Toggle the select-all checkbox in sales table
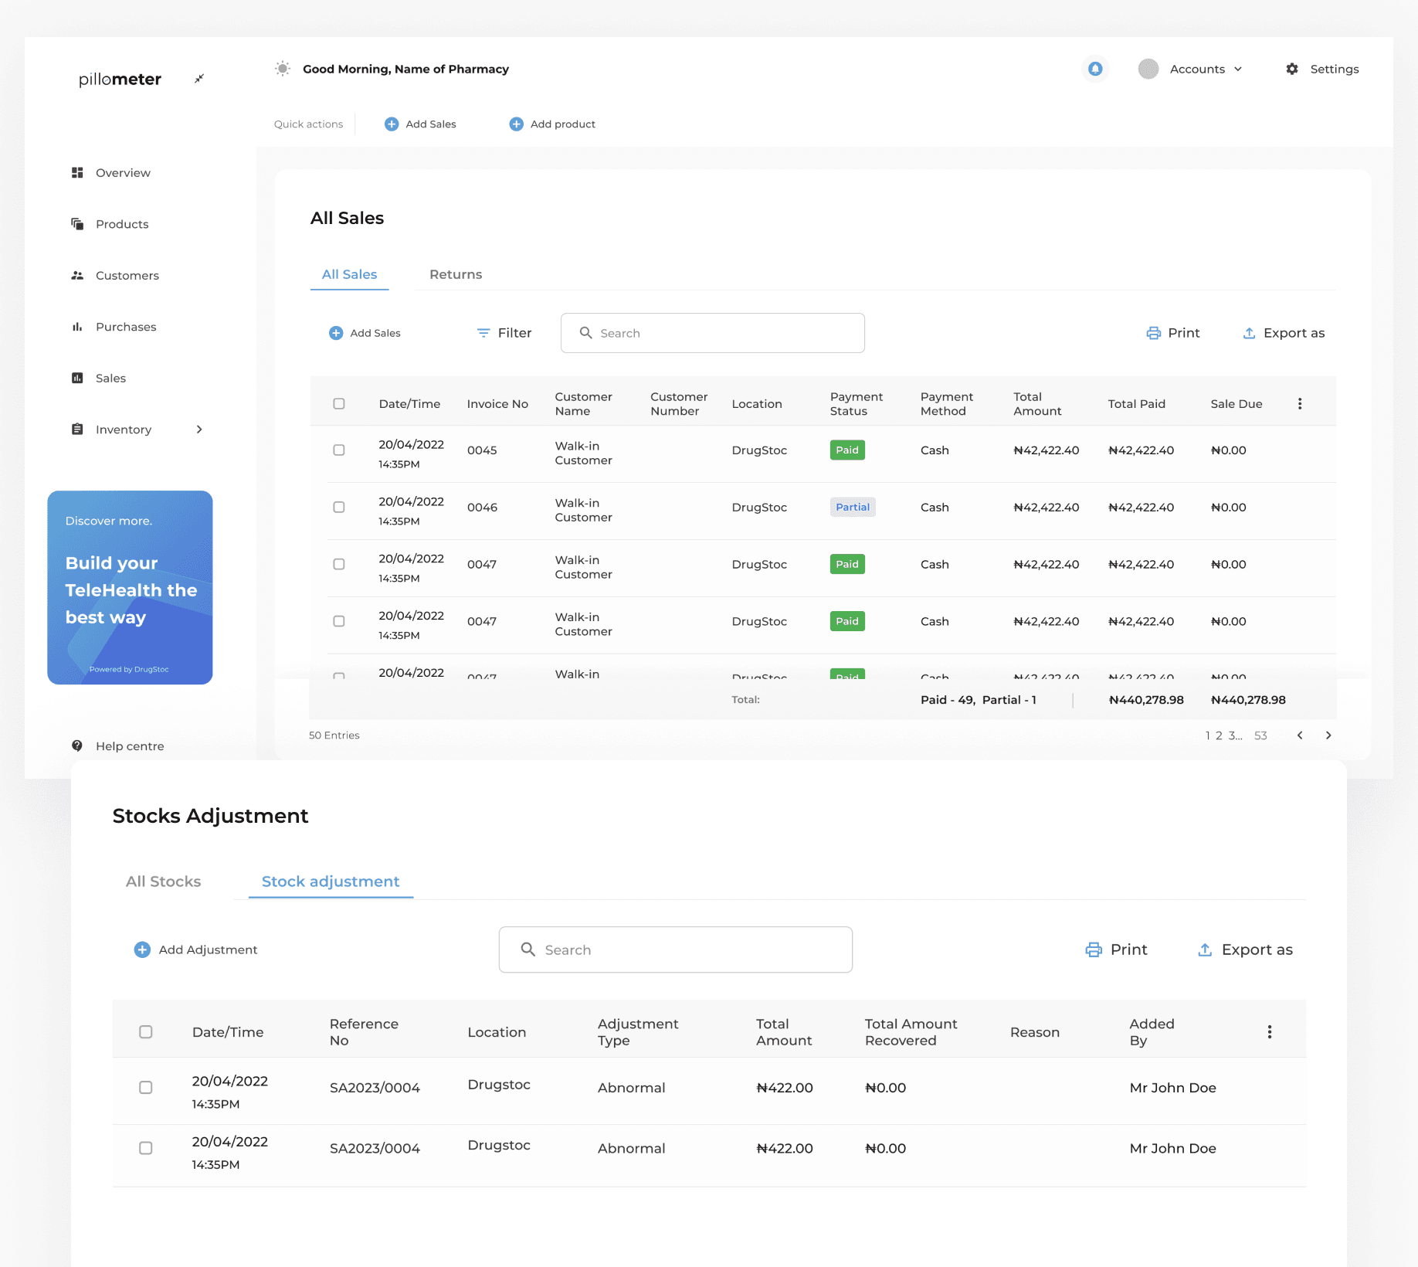Image resolution: width=1418 pixels, height=1267 pixels. click(338, 403)
